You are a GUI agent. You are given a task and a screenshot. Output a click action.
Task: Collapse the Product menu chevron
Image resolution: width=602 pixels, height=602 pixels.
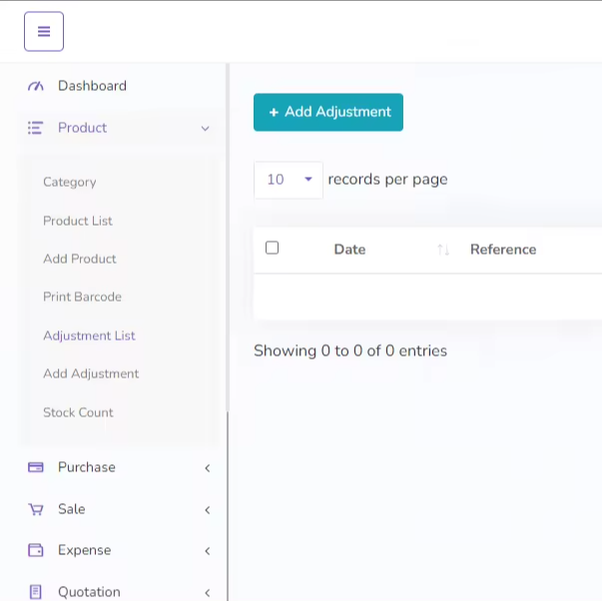pyautogui.click(x=206, y=128)
